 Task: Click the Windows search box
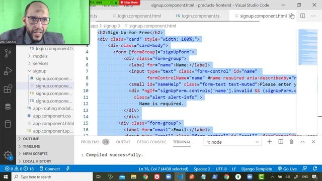coord(52,176)
